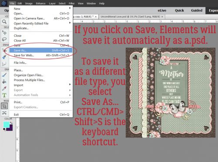This screenshot has width=218, height=162.
Task: Open the View menu
Action: point(81,3)
